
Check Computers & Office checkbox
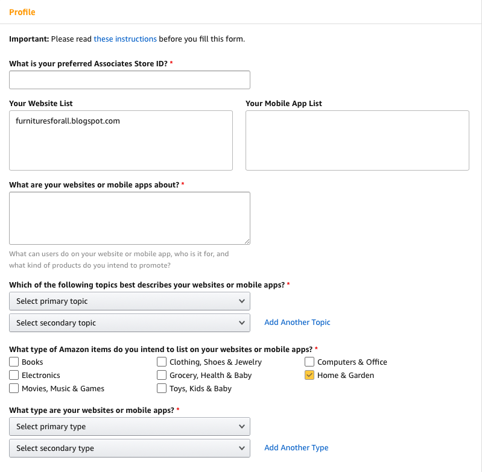309,362
